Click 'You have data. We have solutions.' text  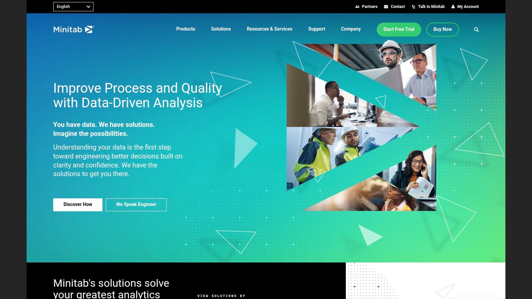click(x=104, y=125)
